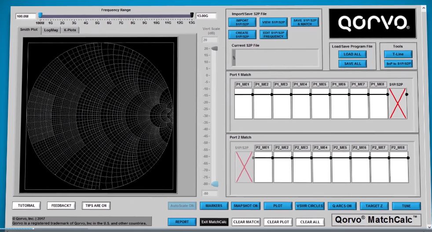
Task: Select the P2_ME5 match element slot
Action: pos(341,167)
